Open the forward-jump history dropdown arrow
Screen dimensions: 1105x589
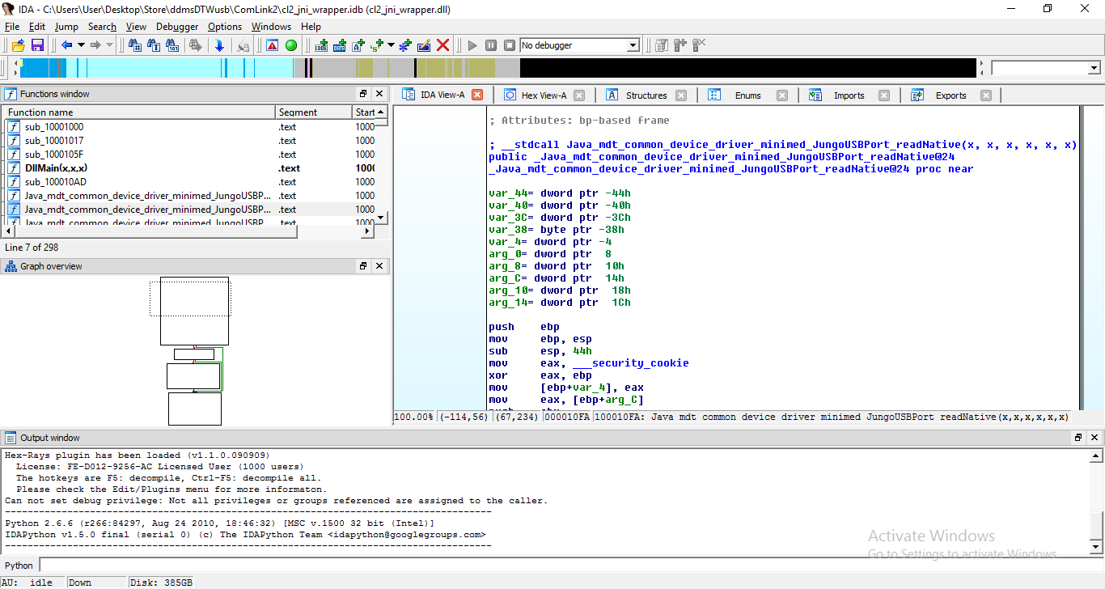coord(110,45)
